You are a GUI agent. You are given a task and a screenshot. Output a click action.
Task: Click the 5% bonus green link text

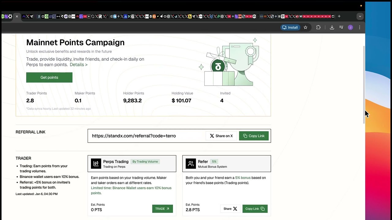243,178
